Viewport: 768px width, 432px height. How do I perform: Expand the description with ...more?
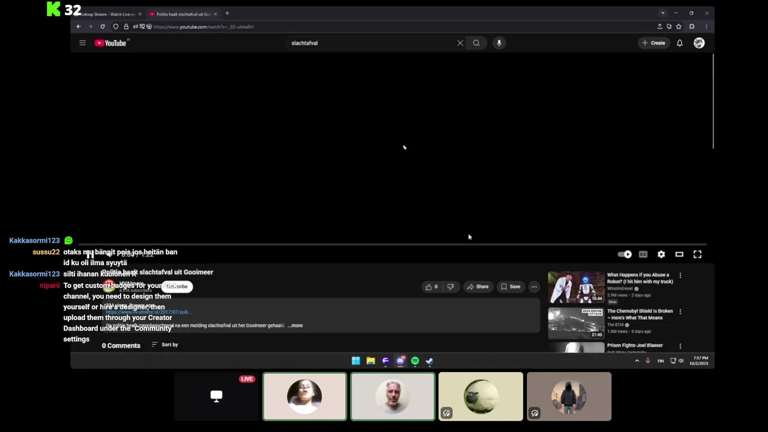(296, 325)
